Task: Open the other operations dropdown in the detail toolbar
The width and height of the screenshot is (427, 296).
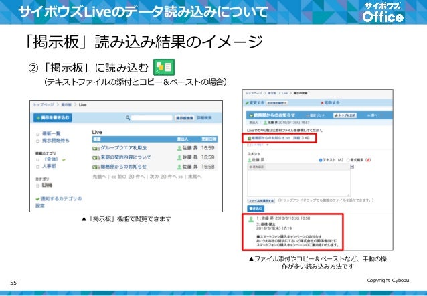Action: 276,103
